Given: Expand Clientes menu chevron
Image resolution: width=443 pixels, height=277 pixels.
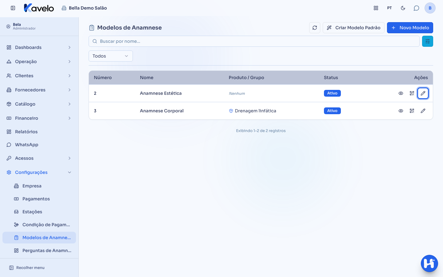Looking at the screenshot, I should click(70, 76).
